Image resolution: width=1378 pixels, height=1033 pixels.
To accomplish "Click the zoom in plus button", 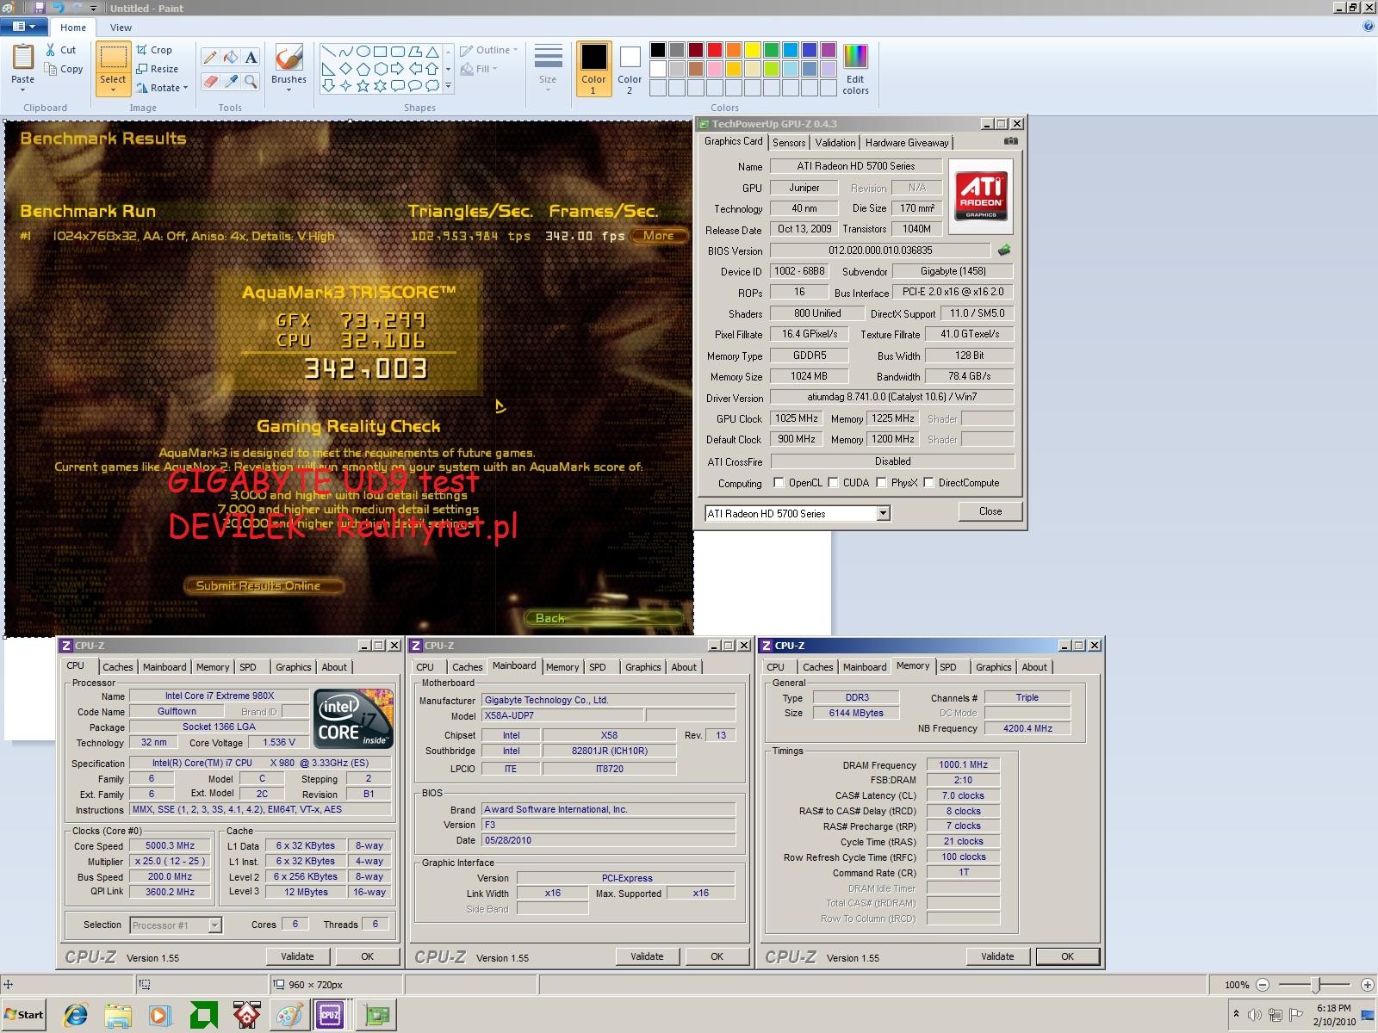I will tap(1368, 985).
